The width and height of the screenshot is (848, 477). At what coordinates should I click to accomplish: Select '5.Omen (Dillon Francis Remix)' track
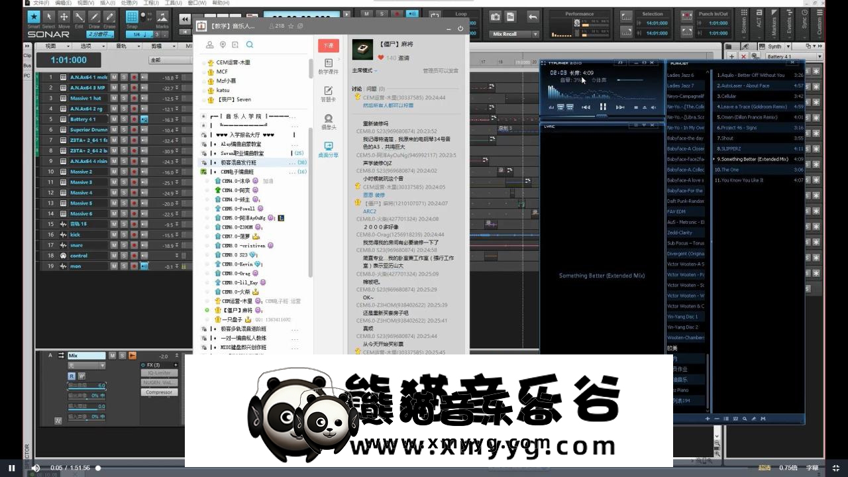760,117
